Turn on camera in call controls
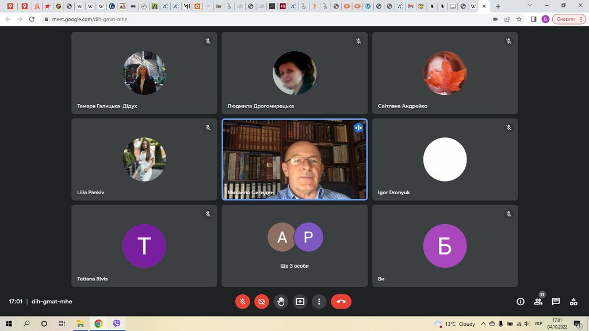 click(x=262, y=301)
